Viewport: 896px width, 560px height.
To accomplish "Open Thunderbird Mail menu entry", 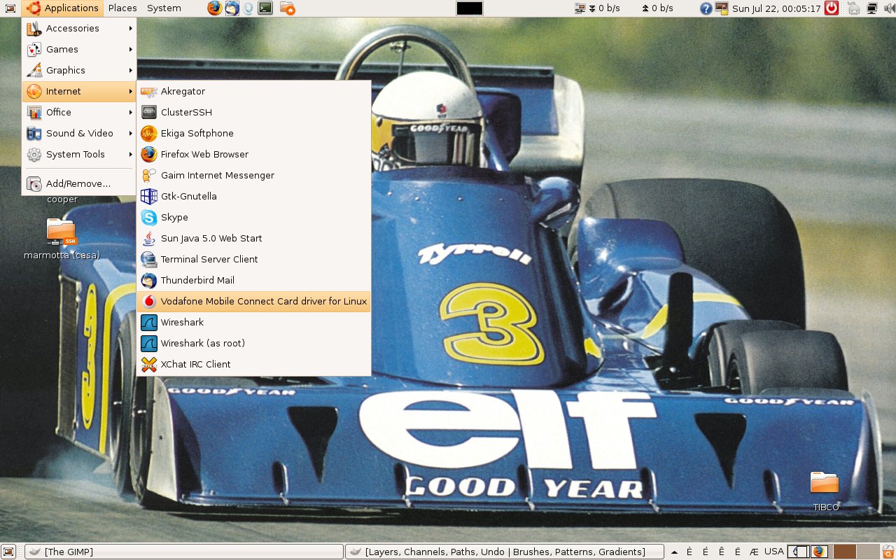I will (x=253, y=280).
